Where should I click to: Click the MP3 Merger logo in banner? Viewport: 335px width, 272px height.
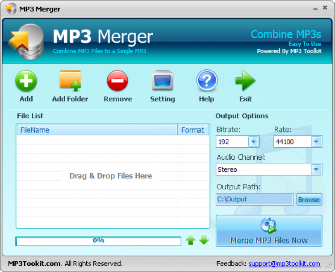pyautogui.click(x=26, y=41)
